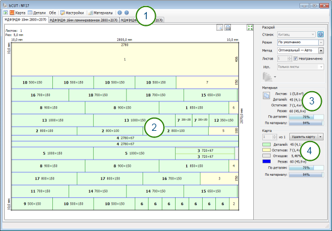Image resolution: width=332 pixels, height=231 pixels.
Task: Click the print preview icon above map
Action: (220, 28)
